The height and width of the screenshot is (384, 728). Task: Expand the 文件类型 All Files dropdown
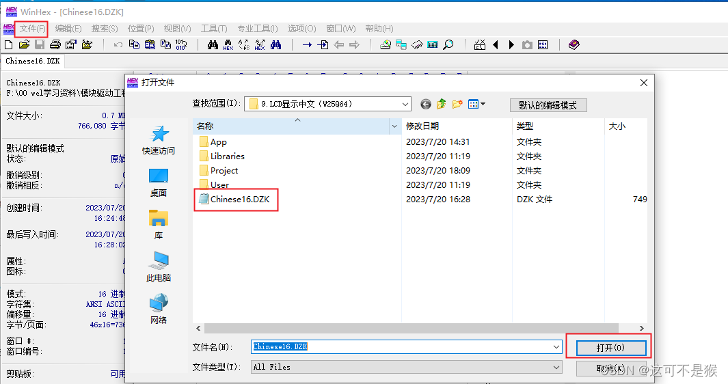point(556,368)
